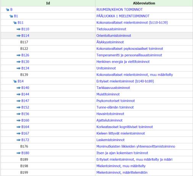Expand B126 using its arrow icon
The image size is (193, 176).
coord(19,55)
